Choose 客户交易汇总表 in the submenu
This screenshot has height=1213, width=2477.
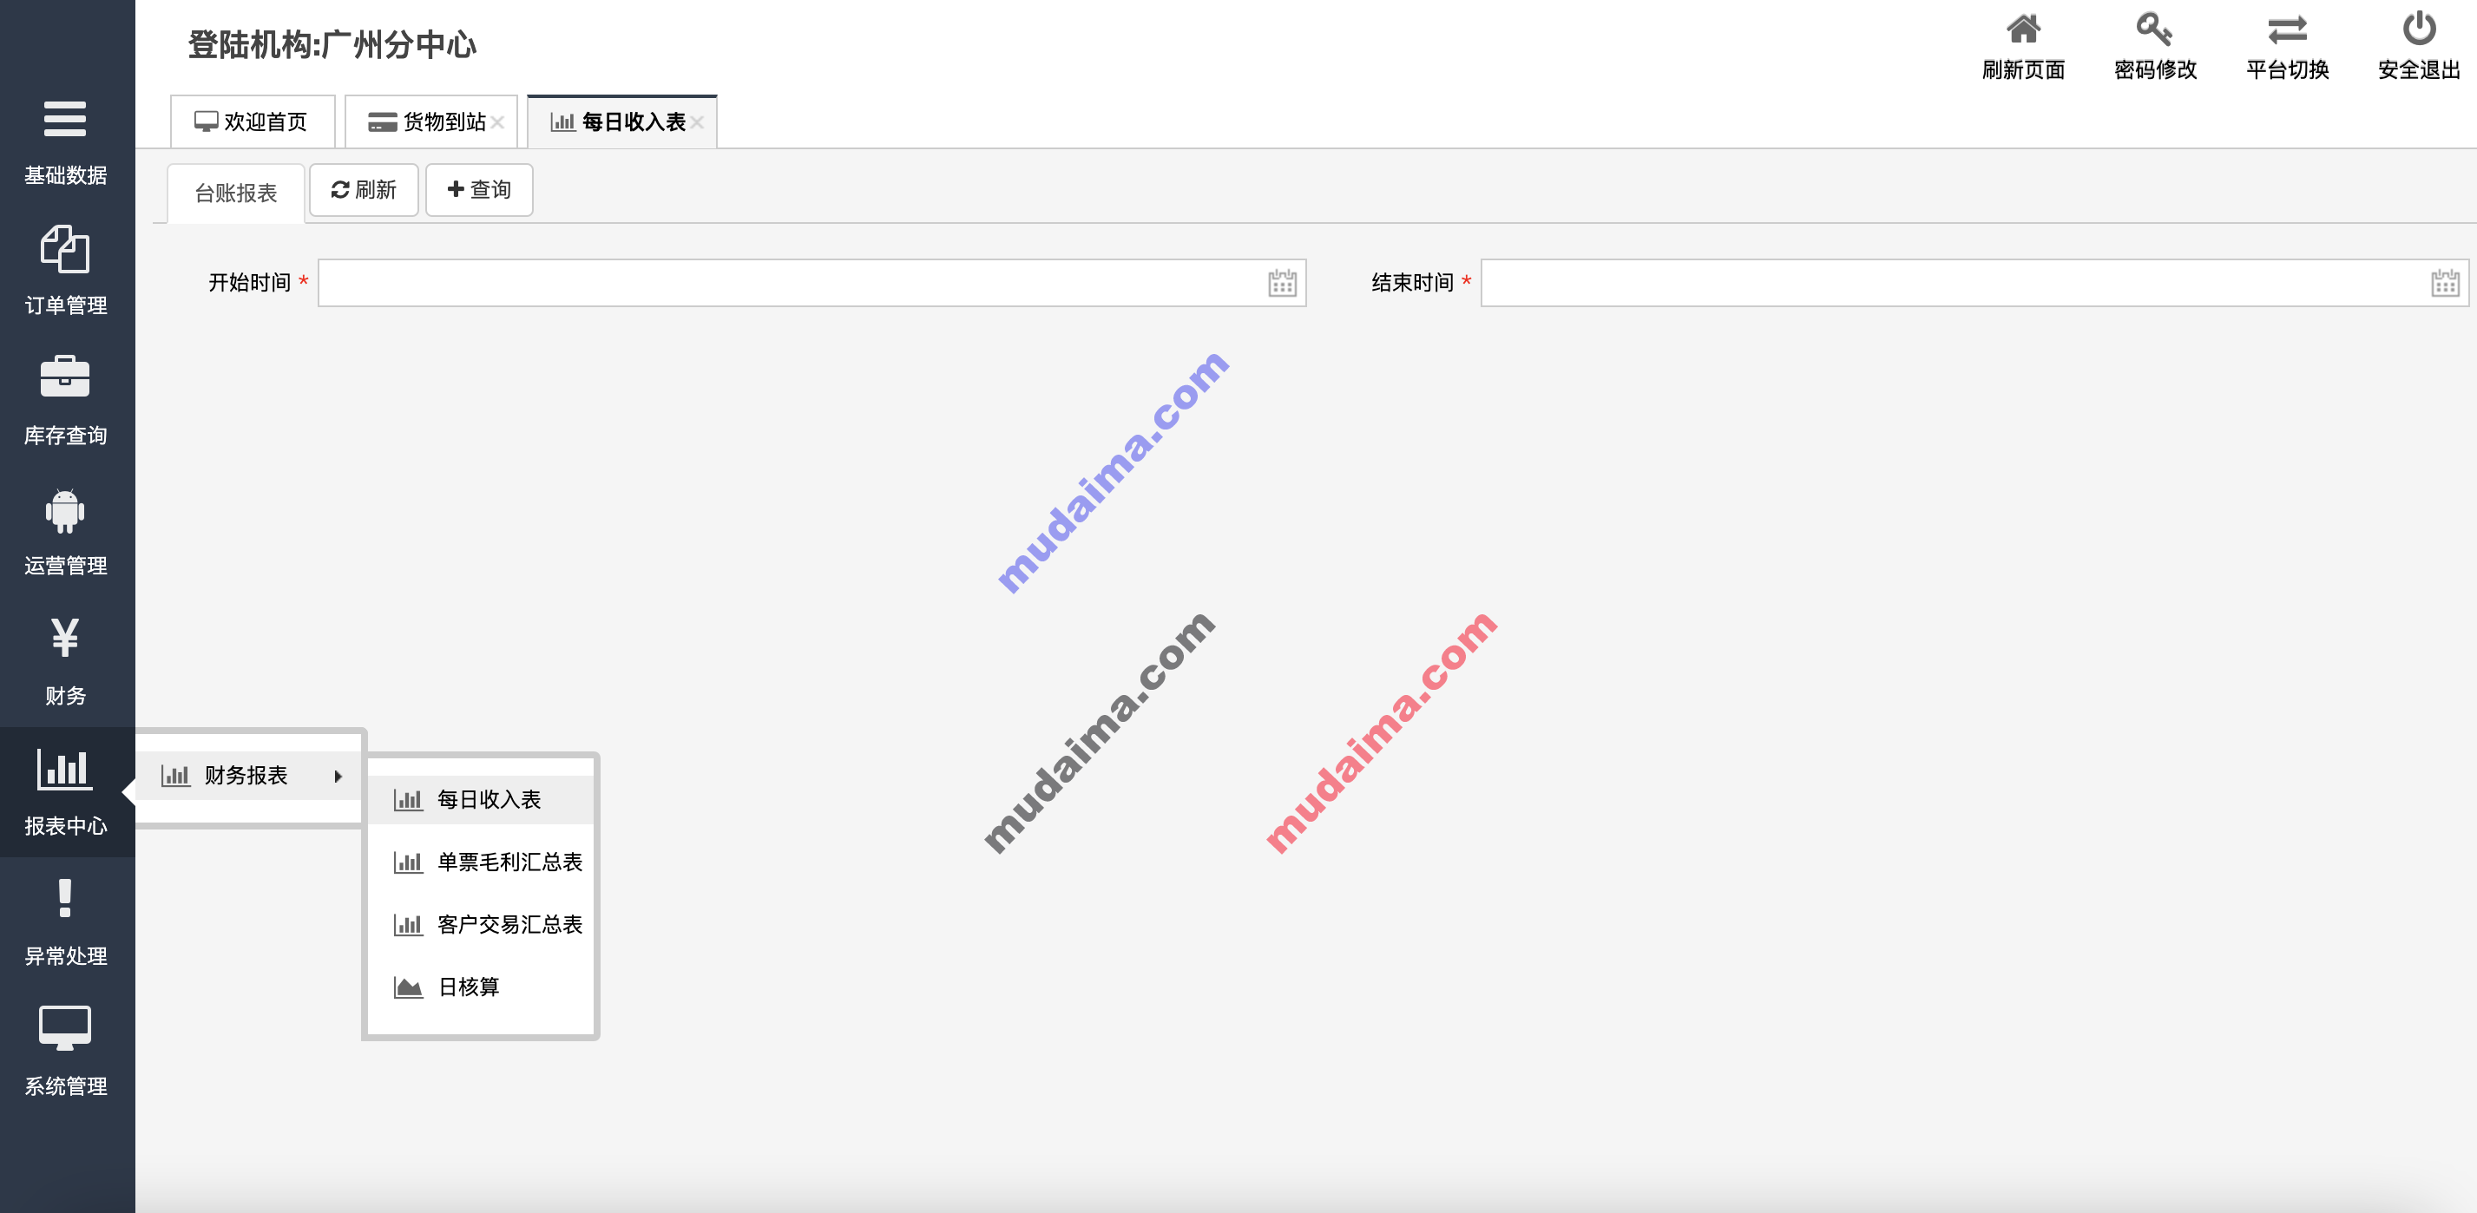click(x=480, y=925)
